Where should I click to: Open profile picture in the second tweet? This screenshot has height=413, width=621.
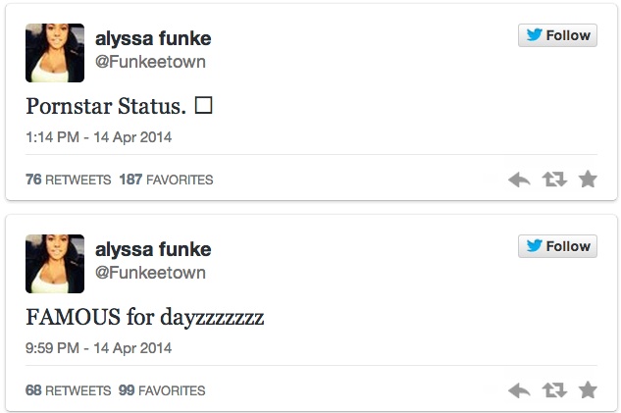coord(54,264)
